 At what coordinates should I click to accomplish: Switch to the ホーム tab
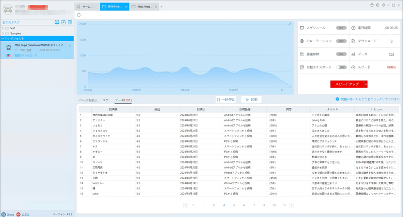[x=87, y=7]
